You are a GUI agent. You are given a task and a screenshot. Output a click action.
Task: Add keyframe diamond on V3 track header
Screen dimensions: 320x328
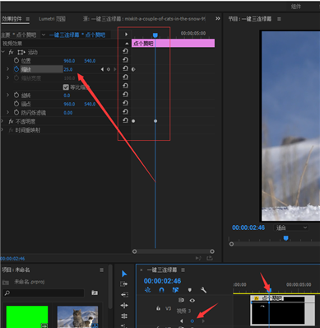tap(192, 321)
